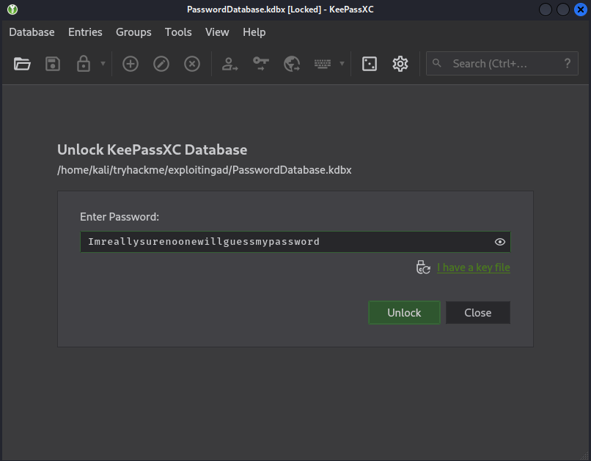Click the 'Unlock KeePassXC Database' heading
Image resolution: width=591 pixels, height=461 pixels.
tap(153, 150)
